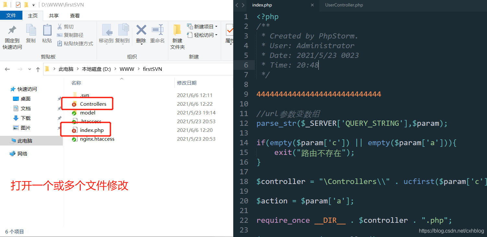Open the recent locations dropdown arrow
Image resolution: width=487 pixels, height=237 pixels.
click(30, 69)
